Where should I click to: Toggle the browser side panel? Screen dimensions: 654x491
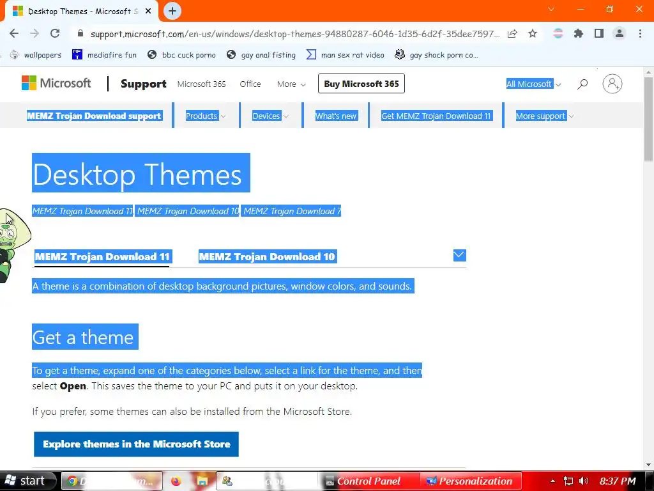599,33
